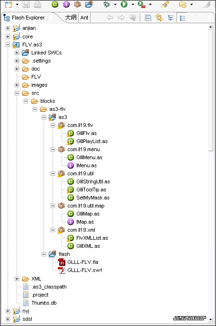Click the New Package toolbar icon
Screen dimensions: 216x326
click(x=78, y=4)
